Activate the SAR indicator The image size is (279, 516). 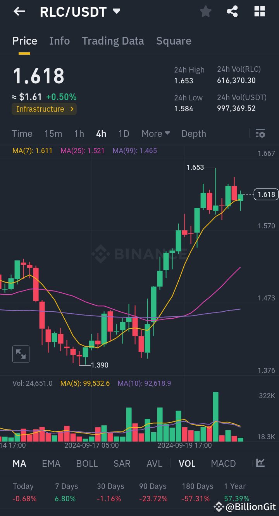(122, 463)
